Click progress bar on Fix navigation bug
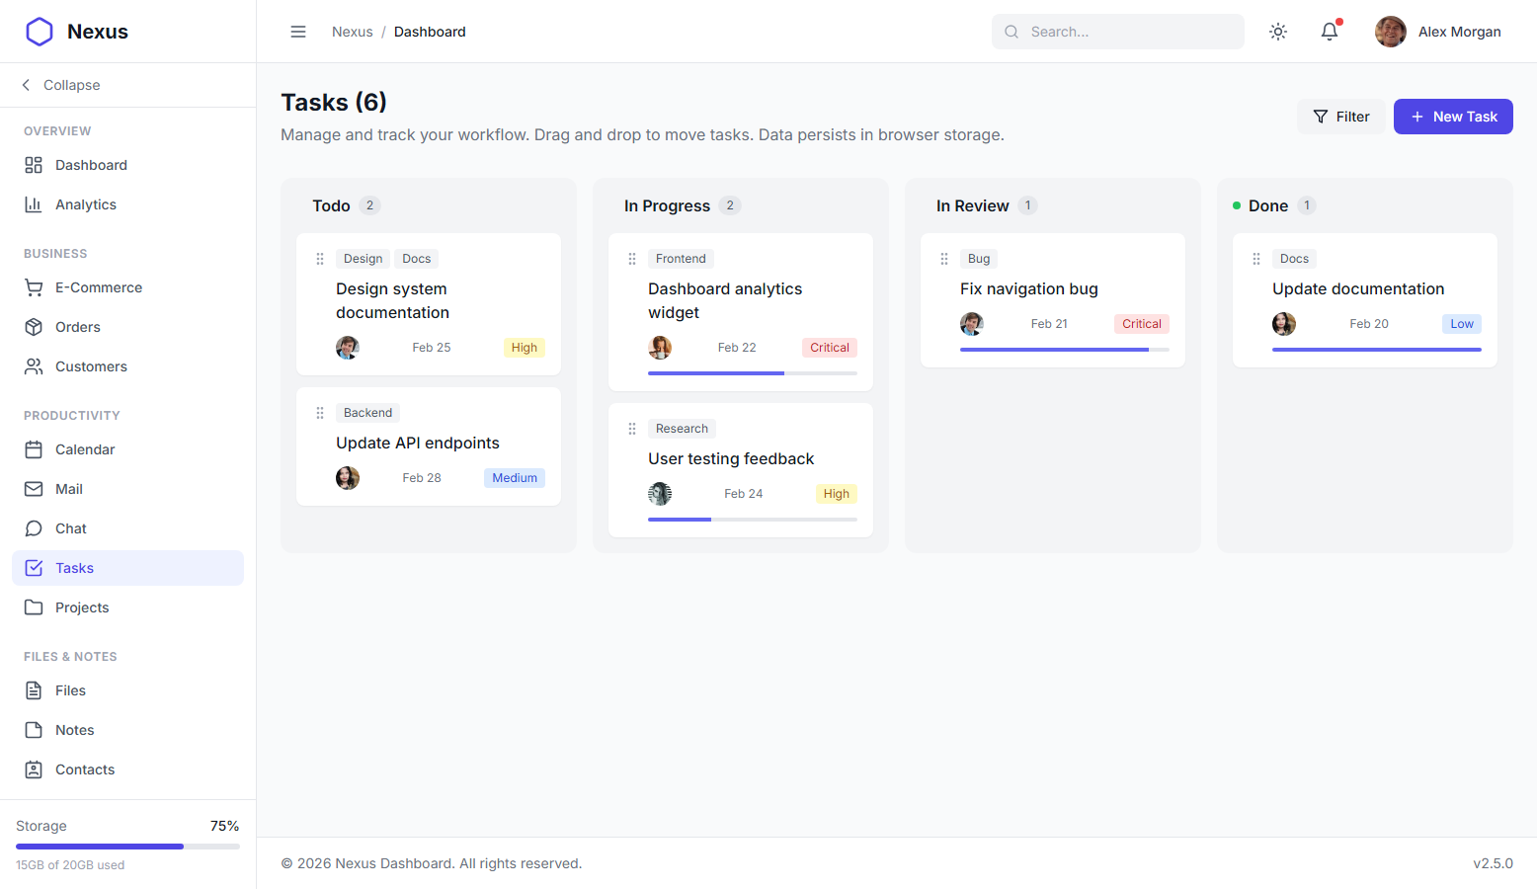 pos(1065,350)
